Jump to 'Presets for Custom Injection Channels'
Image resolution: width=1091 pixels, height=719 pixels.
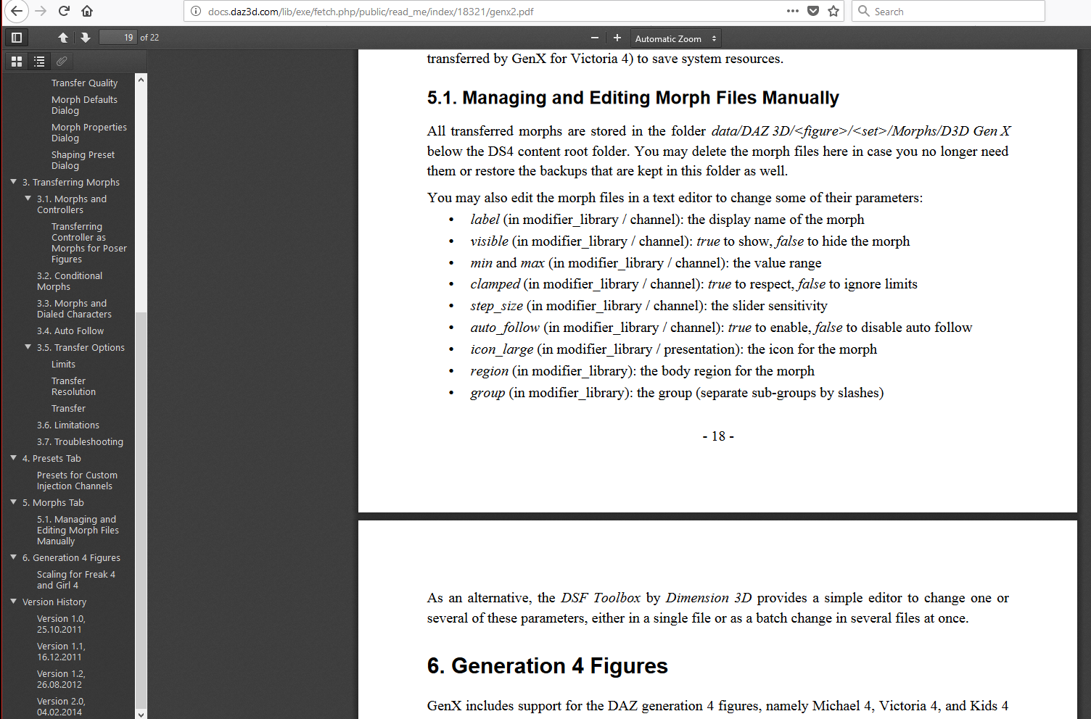[x=77, y=481]
